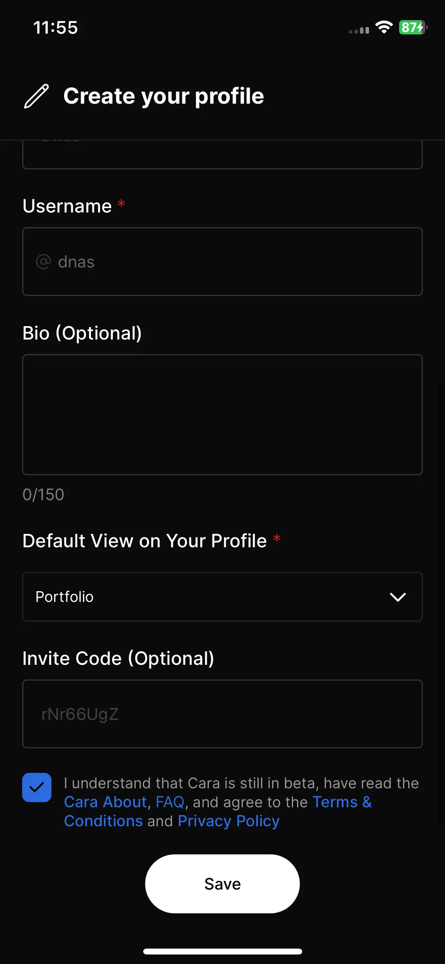445x964 pixels.
Task: Tap the Wi-Fi status icon
Action: pos(384,27)
